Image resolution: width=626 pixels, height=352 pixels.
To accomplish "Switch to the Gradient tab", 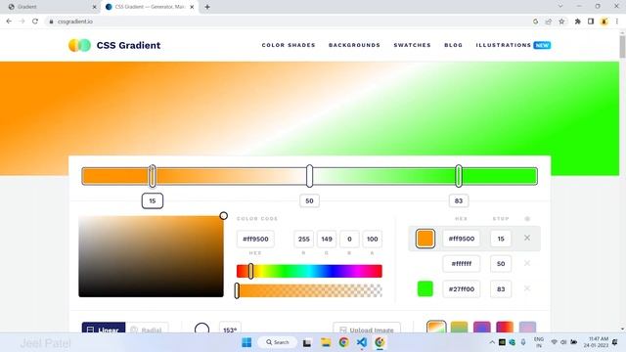I will click(52, 7).
